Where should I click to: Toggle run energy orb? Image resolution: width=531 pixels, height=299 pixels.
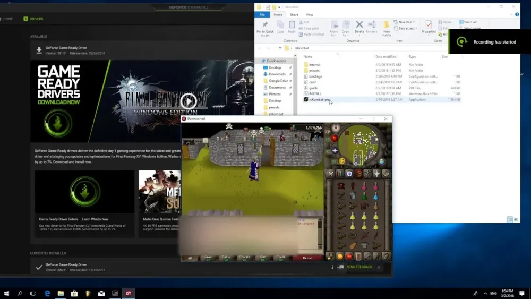coord(341,161)
